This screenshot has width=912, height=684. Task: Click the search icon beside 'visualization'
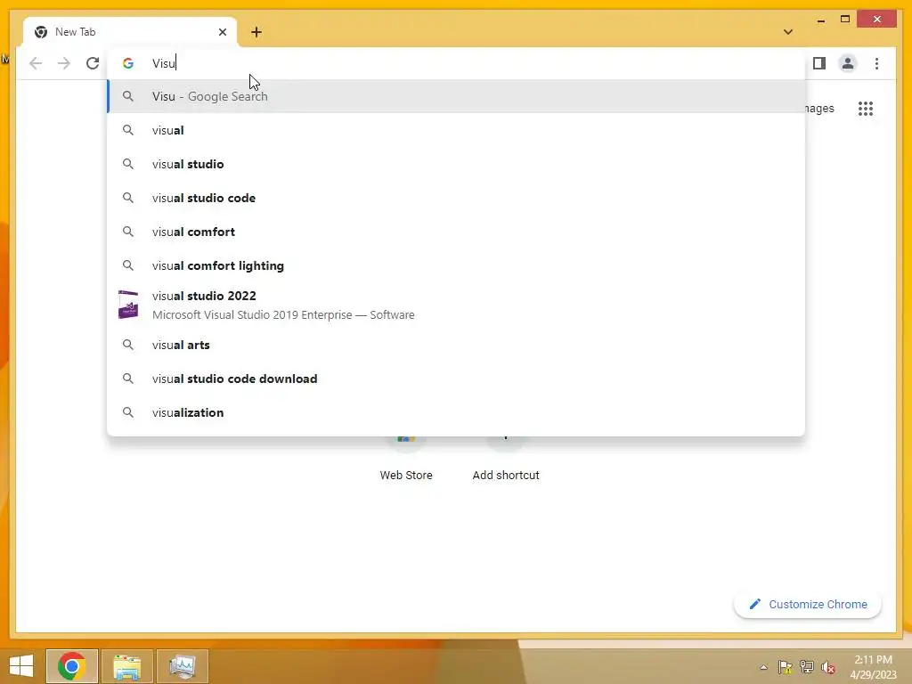128,412
